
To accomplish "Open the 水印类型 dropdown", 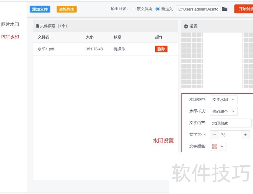I will pyautogui.click(x=224, y=100).
